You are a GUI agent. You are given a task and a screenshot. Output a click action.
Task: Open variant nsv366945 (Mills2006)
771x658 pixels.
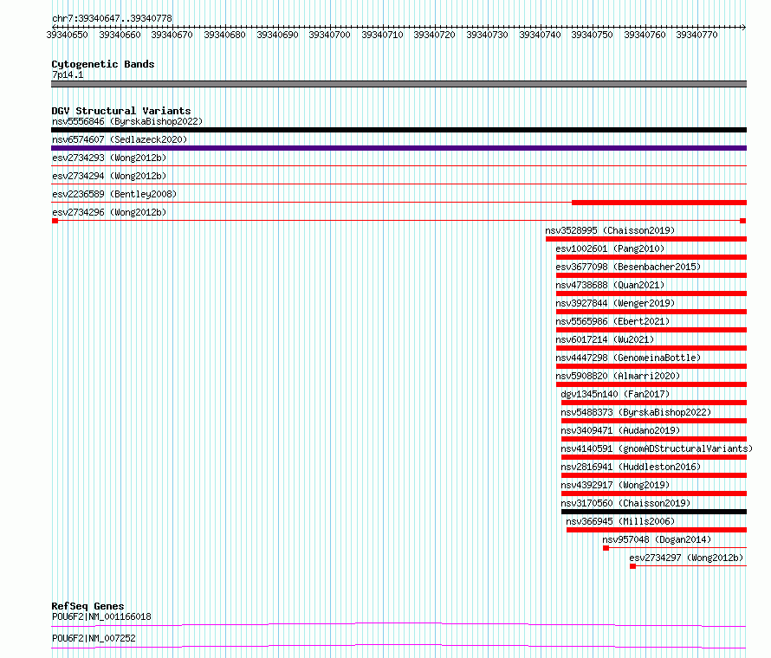tap(620, 521)
